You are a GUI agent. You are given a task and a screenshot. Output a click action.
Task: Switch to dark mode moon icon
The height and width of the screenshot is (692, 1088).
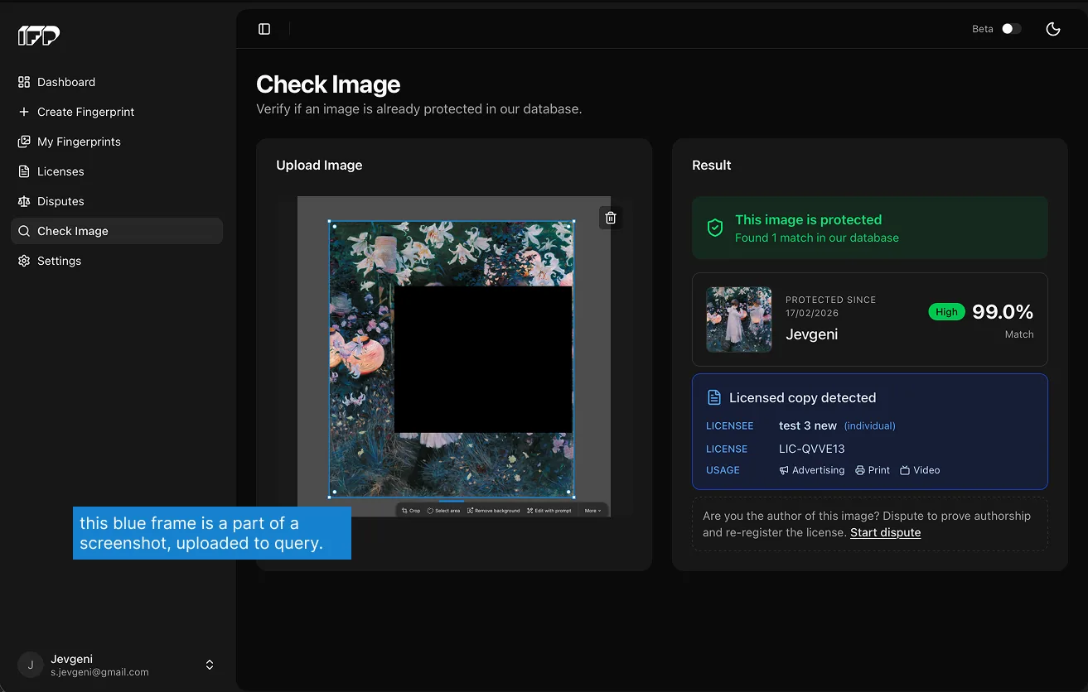pos(1053,29)
